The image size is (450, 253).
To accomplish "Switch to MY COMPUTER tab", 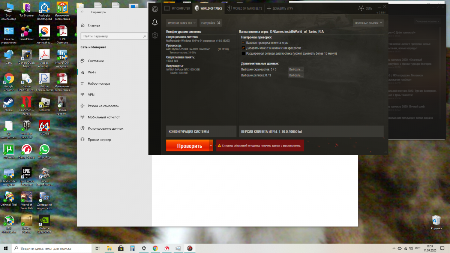I will click(177, 8).
